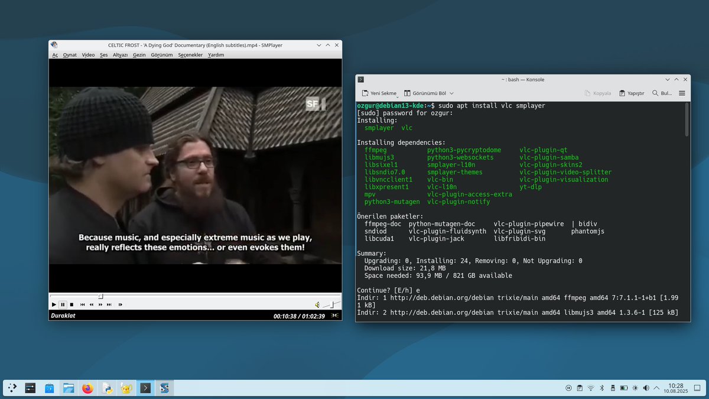Stop playback with the Stop icon

71,304
